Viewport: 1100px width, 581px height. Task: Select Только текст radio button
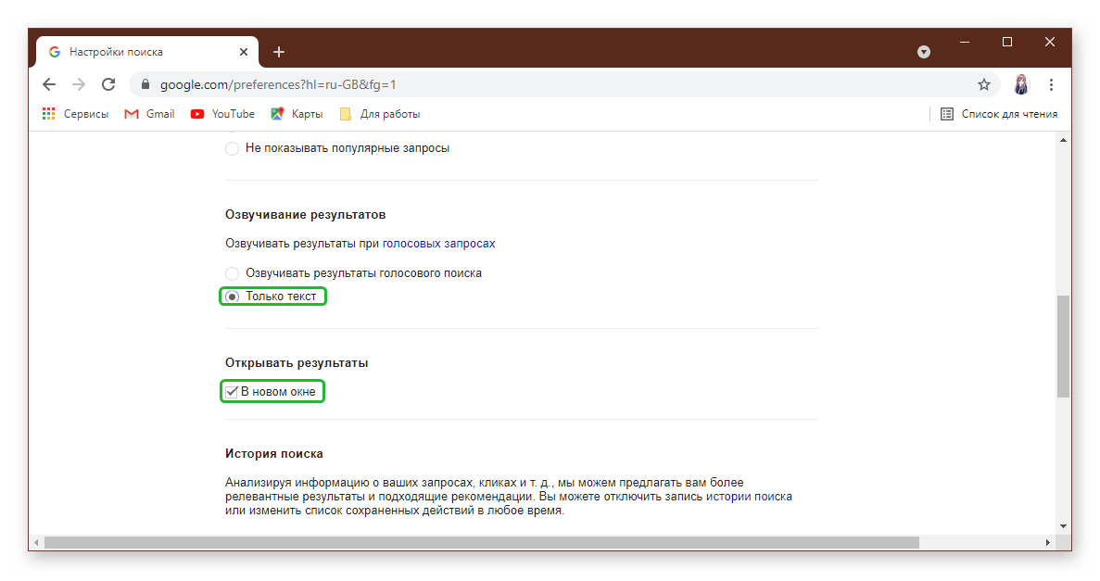[233, 297]
